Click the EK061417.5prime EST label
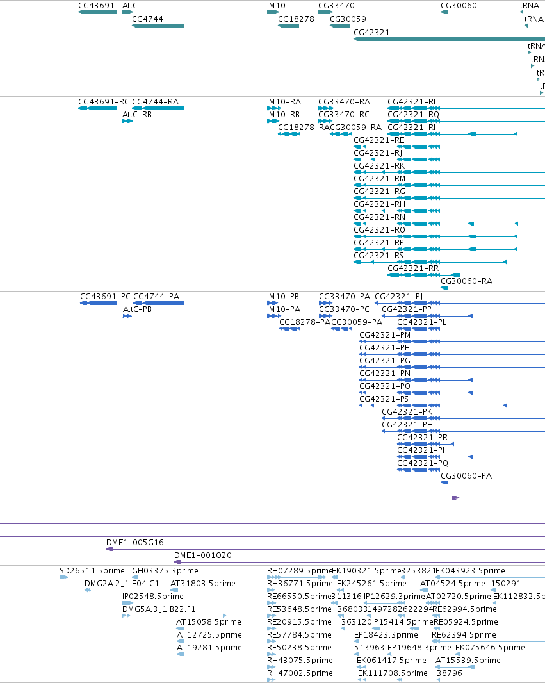This screenshot has width=545, height=683. coord(391,661)
